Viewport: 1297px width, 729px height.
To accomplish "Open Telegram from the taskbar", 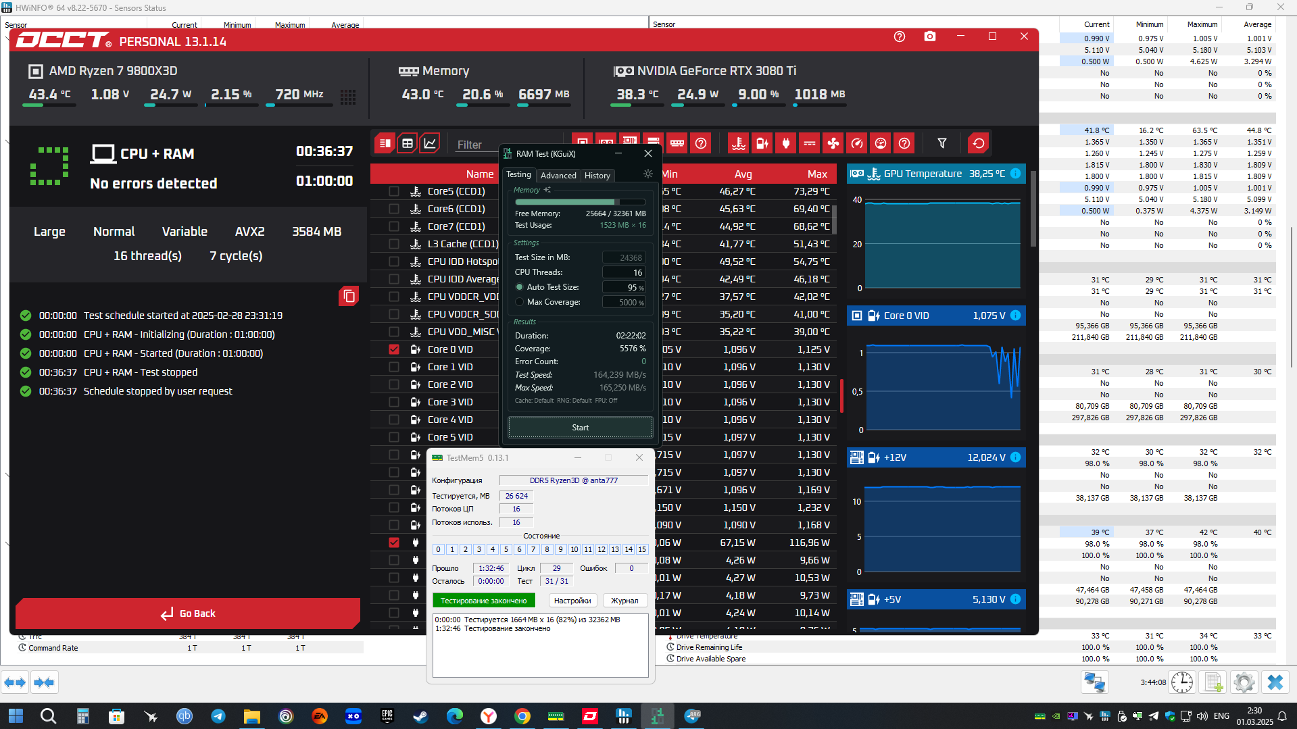I will click(x=218, y=715).
